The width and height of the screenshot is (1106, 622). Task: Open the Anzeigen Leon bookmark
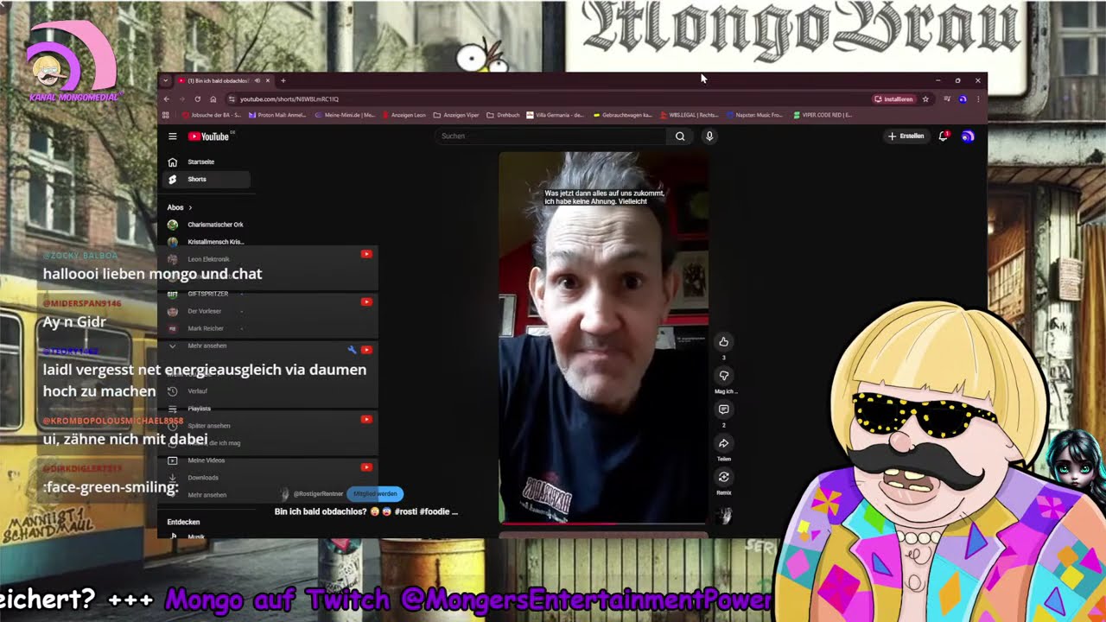pos(404,115)
